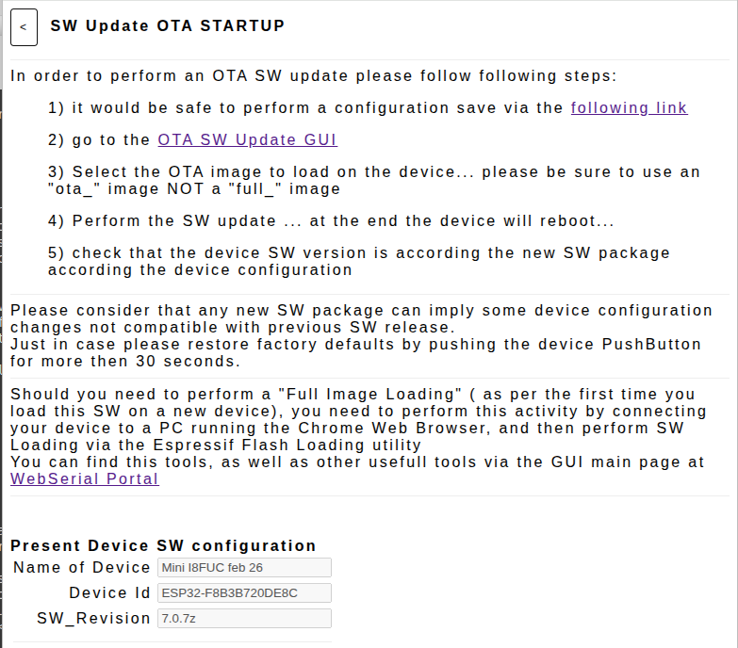738x648 pixels.
Task: Click the back arrow button
Action: pos(24,27)
